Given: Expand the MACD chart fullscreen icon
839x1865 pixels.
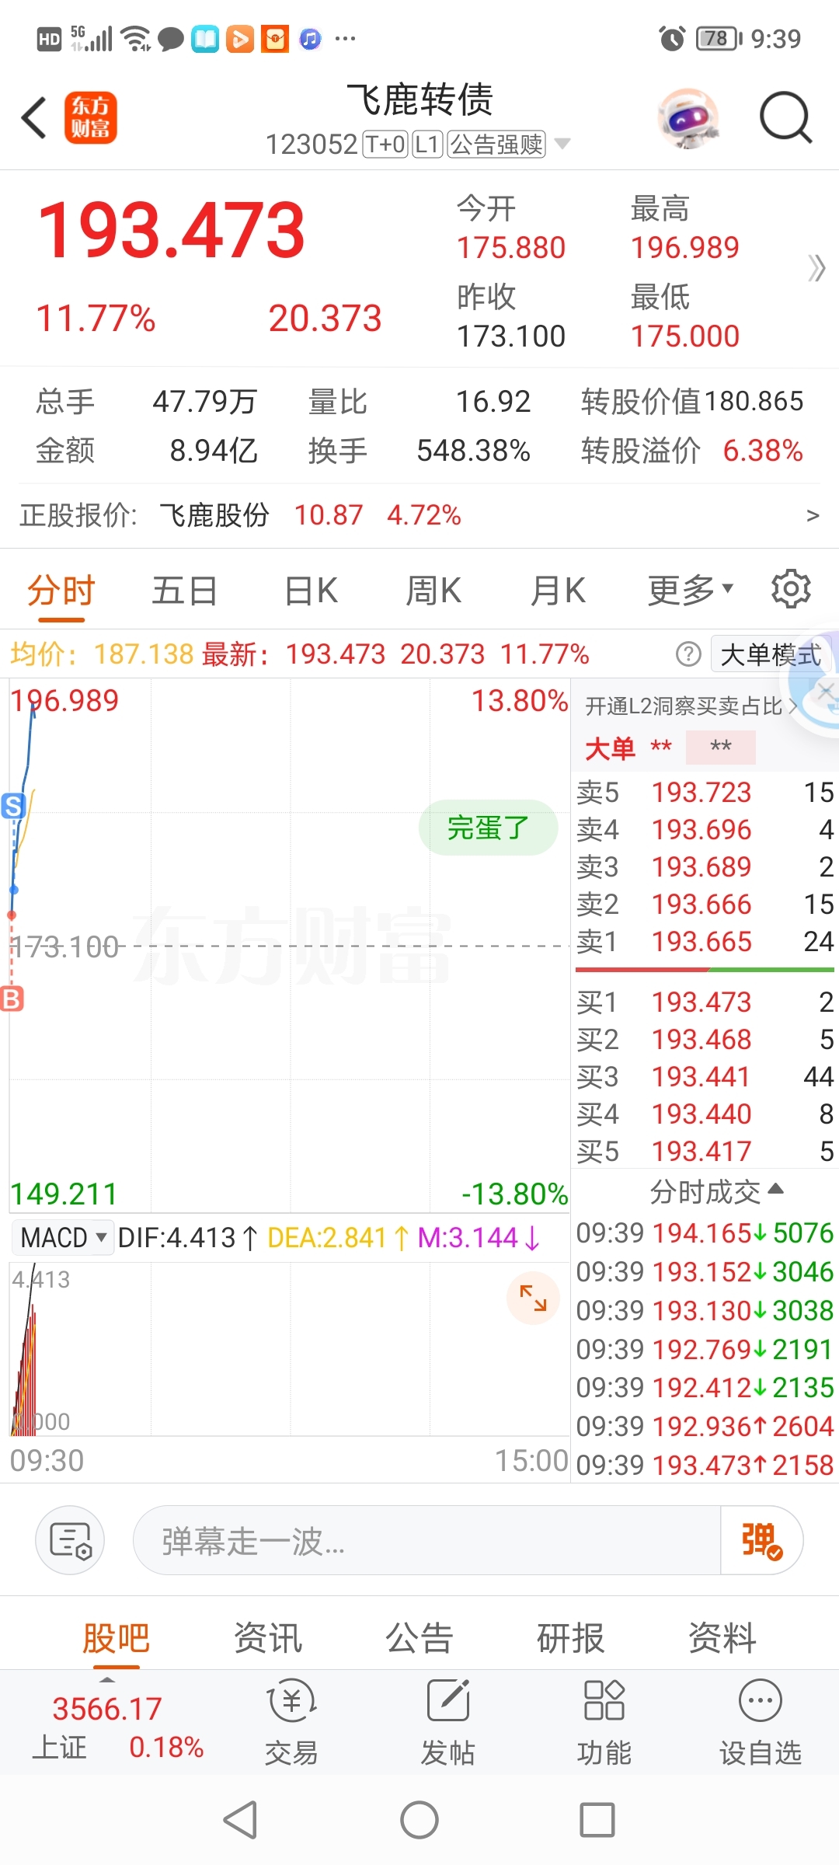Looking at the screenshot, I should coord(533,1298).
